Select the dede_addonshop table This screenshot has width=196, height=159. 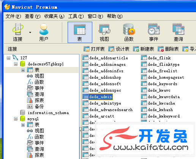(102, 77)
